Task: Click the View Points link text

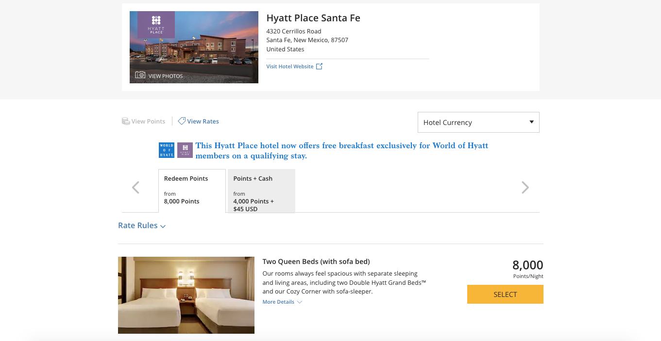Action: (x=148, y=122)
